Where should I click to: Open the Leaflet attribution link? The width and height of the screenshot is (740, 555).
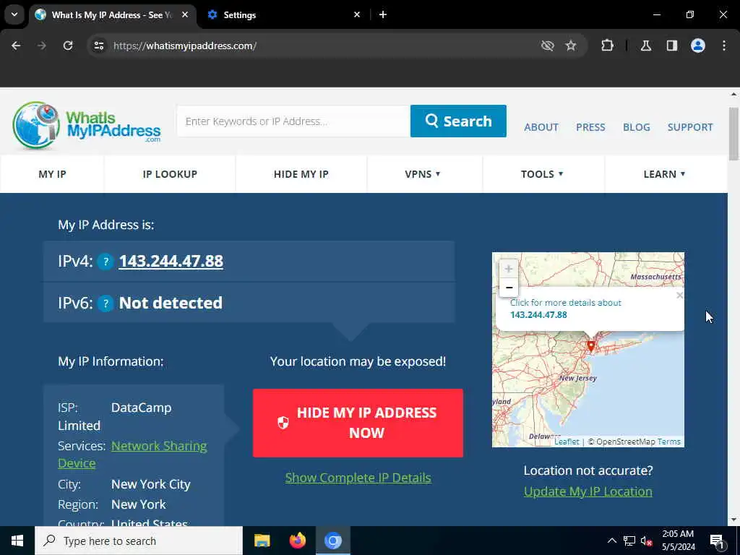[567, 442]
